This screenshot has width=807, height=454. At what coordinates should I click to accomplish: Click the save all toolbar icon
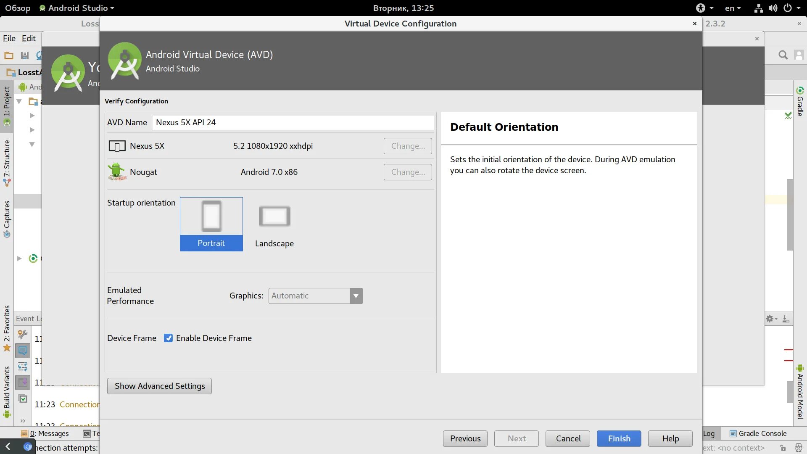click(24, 55)
